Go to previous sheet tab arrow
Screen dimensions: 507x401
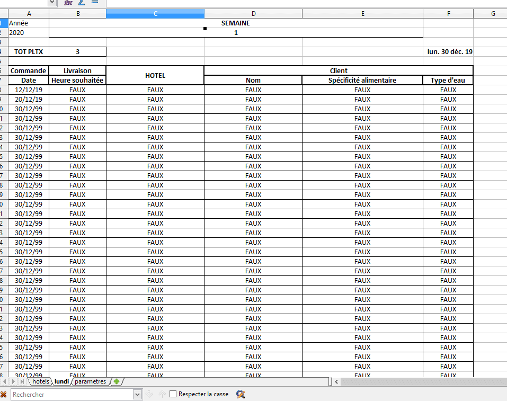coord(5,381)
